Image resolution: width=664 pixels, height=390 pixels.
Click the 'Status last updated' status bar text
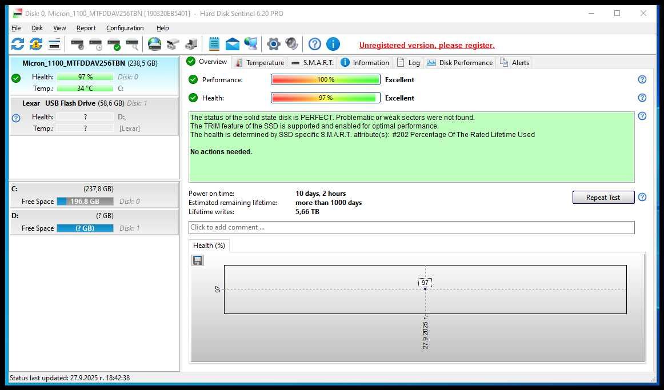(x=70, y=378)
